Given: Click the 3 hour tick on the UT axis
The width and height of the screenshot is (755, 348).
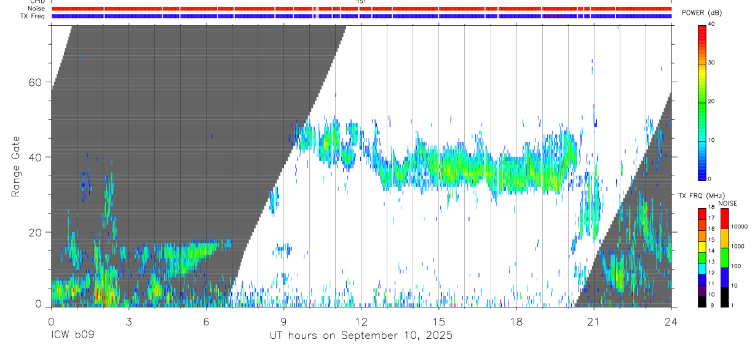Looking at the screenshot, I should [x=128, y=321].
